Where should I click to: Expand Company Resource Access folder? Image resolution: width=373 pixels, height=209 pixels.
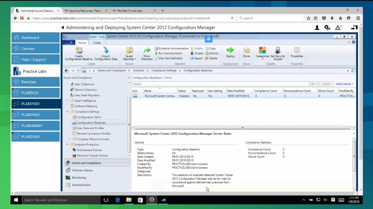coord(70,139)
